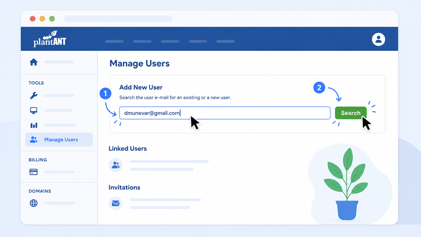Click the Linked Users heading
The height and width of the screenshot is (237, 421).
point(128,149)
